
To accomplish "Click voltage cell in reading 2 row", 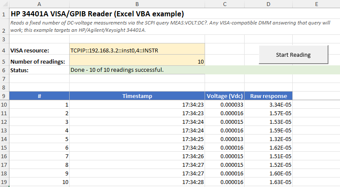I will tap(225, 113).
